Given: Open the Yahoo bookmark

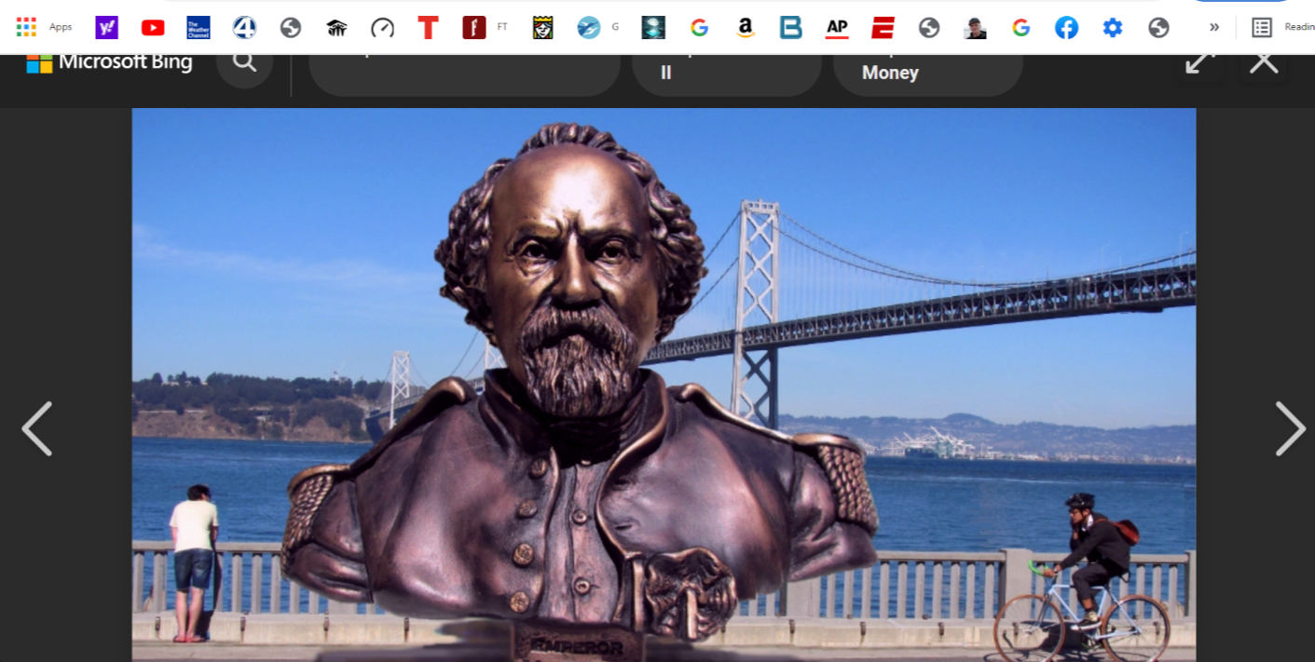Looking at the screenshot, I should [107, 28].
